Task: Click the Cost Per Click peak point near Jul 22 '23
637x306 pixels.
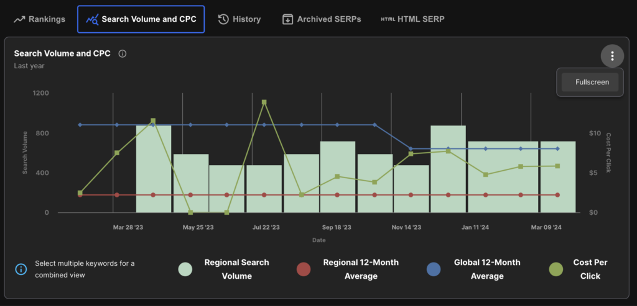Action: point(264,102)
